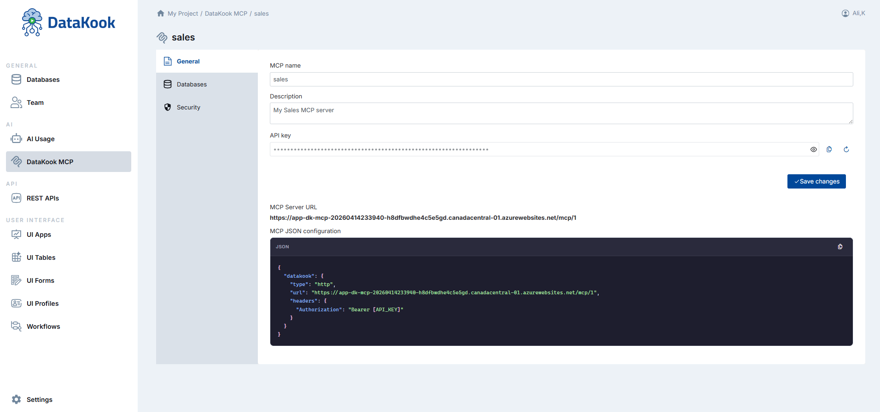Click the home icon in breadcrumb
The width and height of the screenshot is (880, 412).
161,13
